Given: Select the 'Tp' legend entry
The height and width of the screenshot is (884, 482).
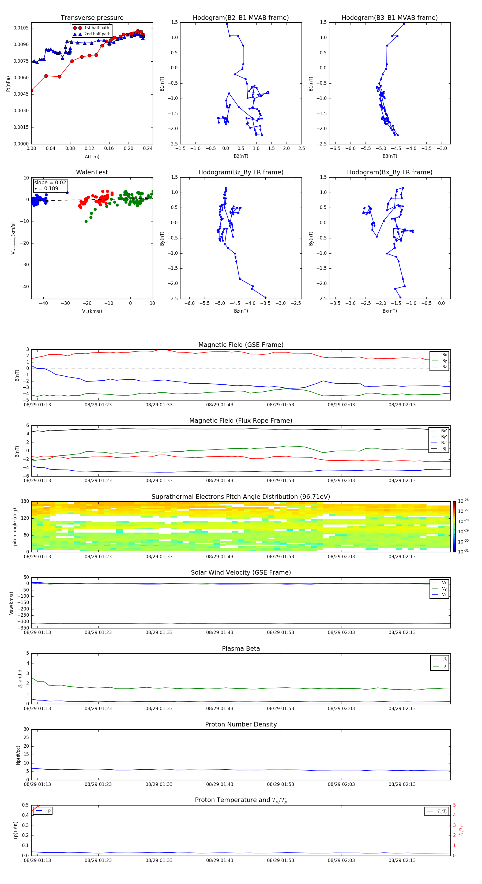Looking at the screenshot, I should point(43,811).
